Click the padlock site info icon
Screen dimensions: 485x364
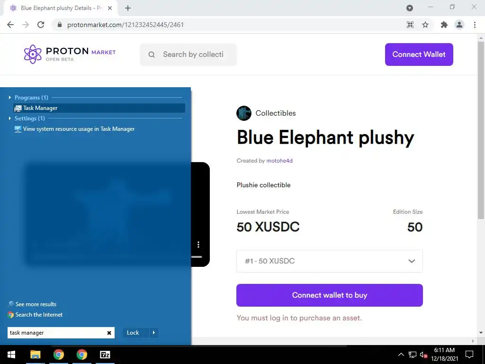point(60,25)
